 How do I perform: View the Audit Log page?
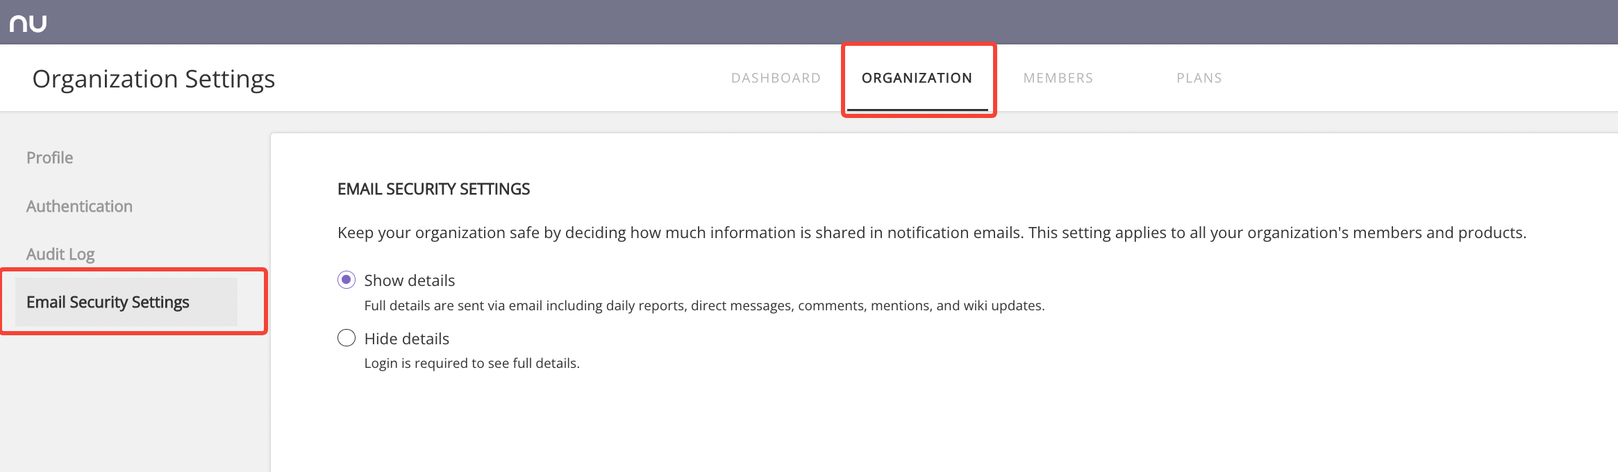(x=60, y=254)
